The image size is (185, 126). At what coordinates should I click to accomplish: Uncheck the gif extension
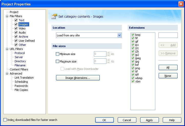(x=133, y=41)
